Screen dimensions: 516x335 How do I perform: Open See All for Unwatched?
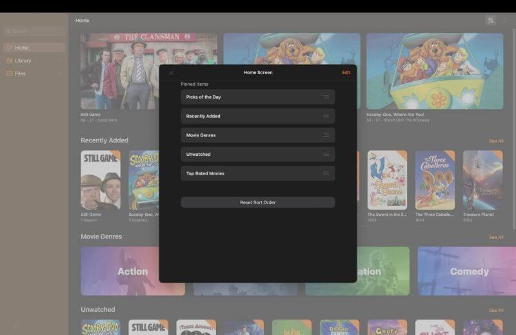coord(496,311)
